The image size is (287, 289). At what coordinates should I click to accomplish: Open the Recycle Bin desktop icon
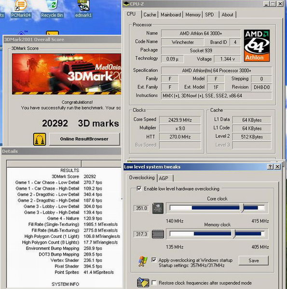(x=52, y=8)
